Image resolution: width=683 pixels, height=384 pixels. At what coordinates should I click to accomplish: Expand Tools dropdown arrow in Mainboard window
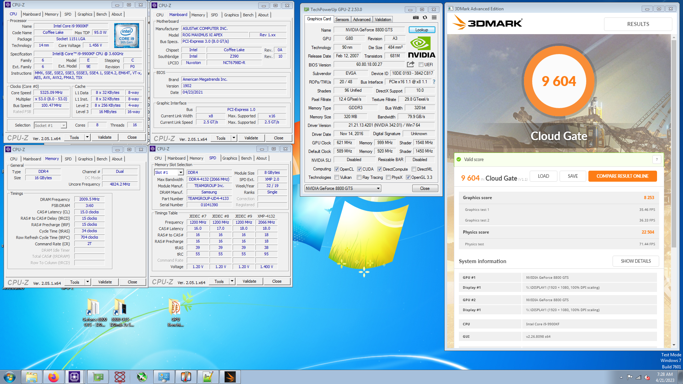click(x=234, y=138)
